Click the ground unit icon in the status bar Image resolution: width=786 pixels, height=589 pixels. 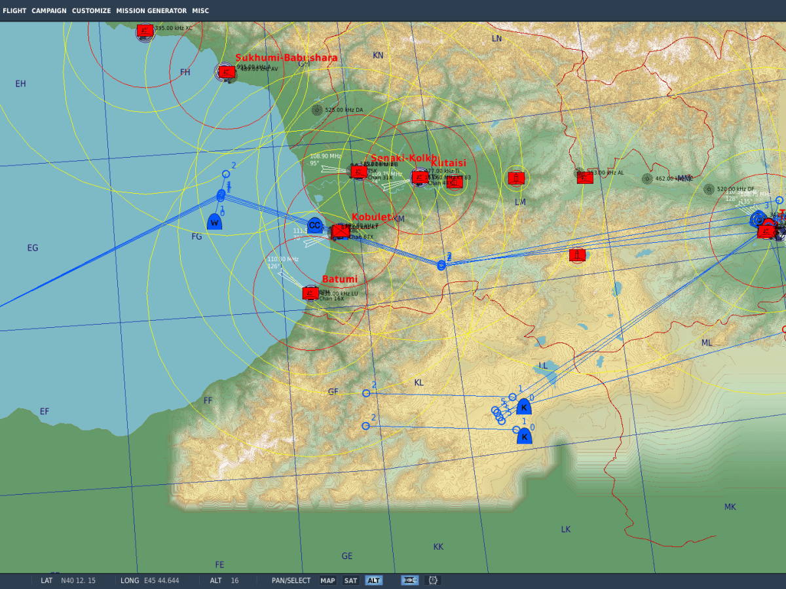point(409,580)
